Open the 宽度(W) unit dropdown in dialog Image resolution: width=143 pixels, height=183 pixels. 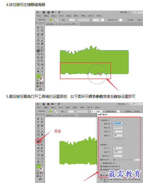pos(123,124)
